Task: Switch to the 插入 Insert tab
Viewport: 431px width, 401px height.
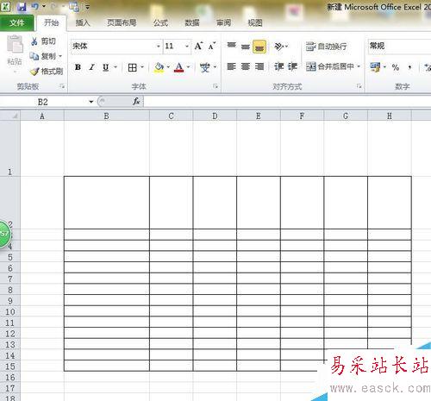Action: coord(83,22)
